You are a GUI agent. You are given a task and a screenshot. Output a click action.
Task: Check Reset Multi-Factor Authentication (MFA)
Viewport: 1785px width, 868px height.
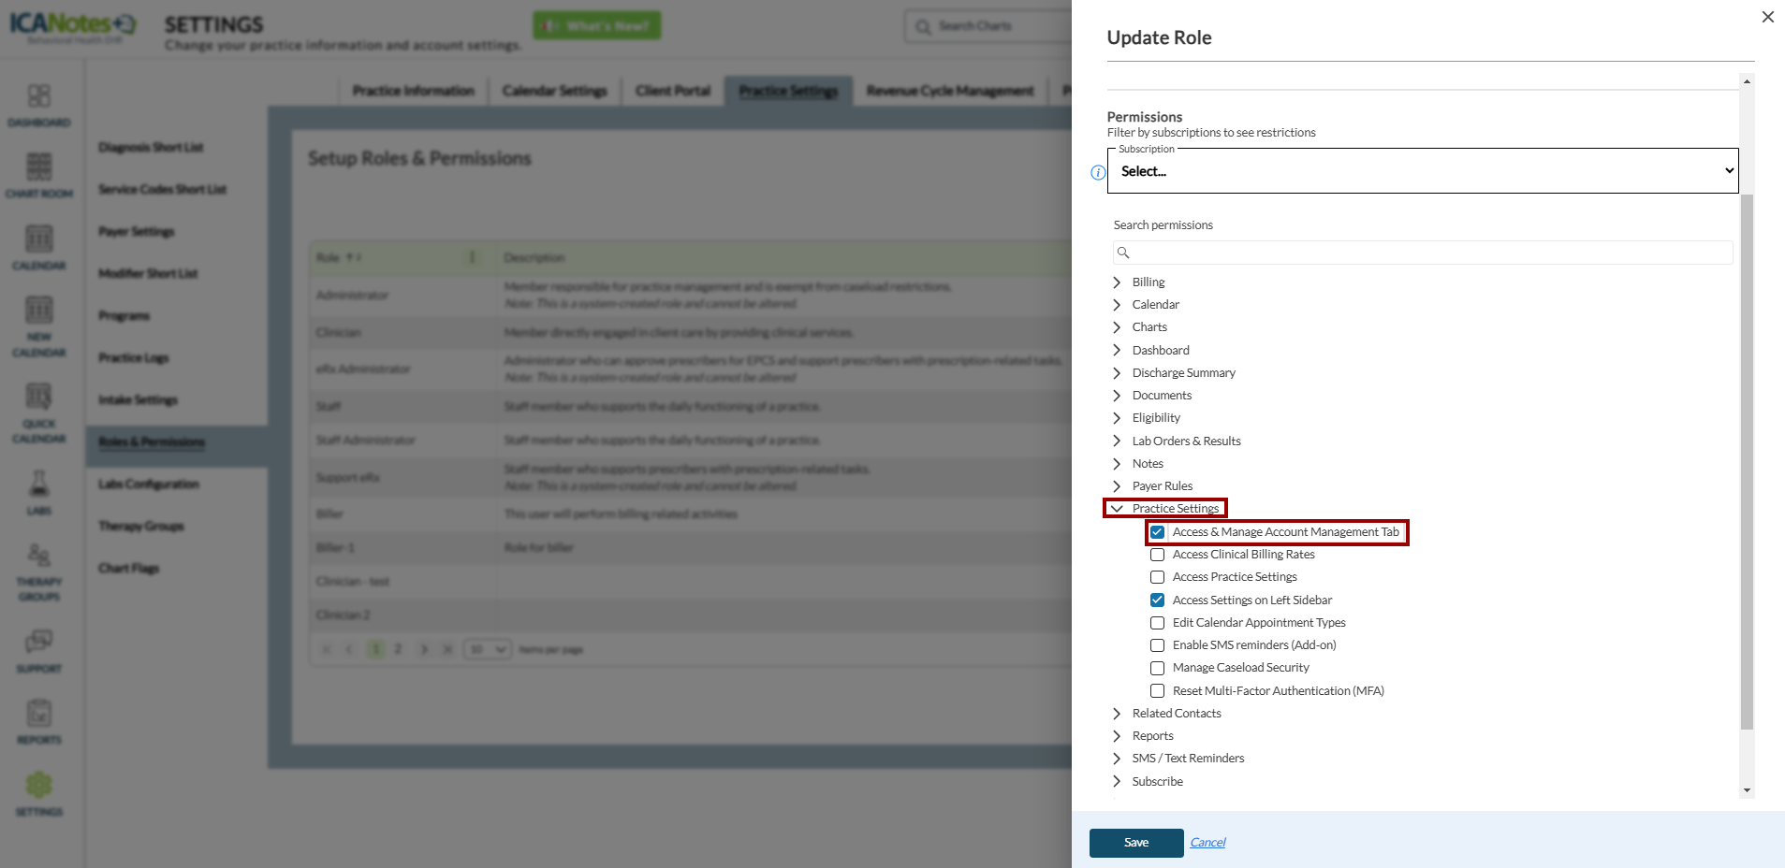(1157, 691)
